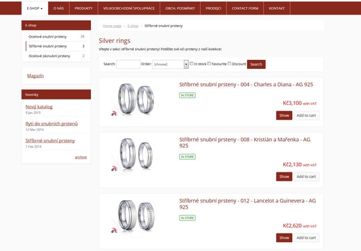Focus the Search text field
This screenshot has width=361, height=251.
(128, 64)
